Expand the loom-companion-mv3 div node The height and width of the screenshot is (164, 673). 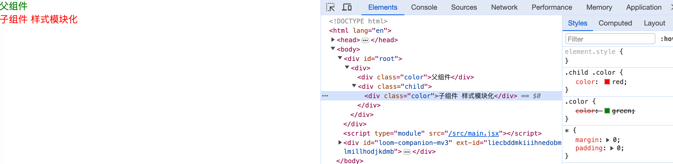click(340, 143)
